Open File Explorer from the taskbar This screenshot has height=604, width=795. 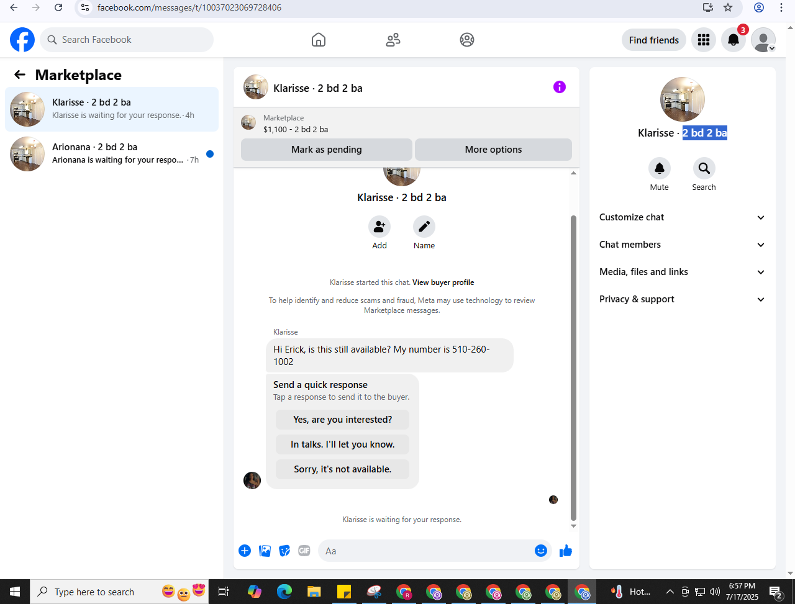[x=314, y=592]
